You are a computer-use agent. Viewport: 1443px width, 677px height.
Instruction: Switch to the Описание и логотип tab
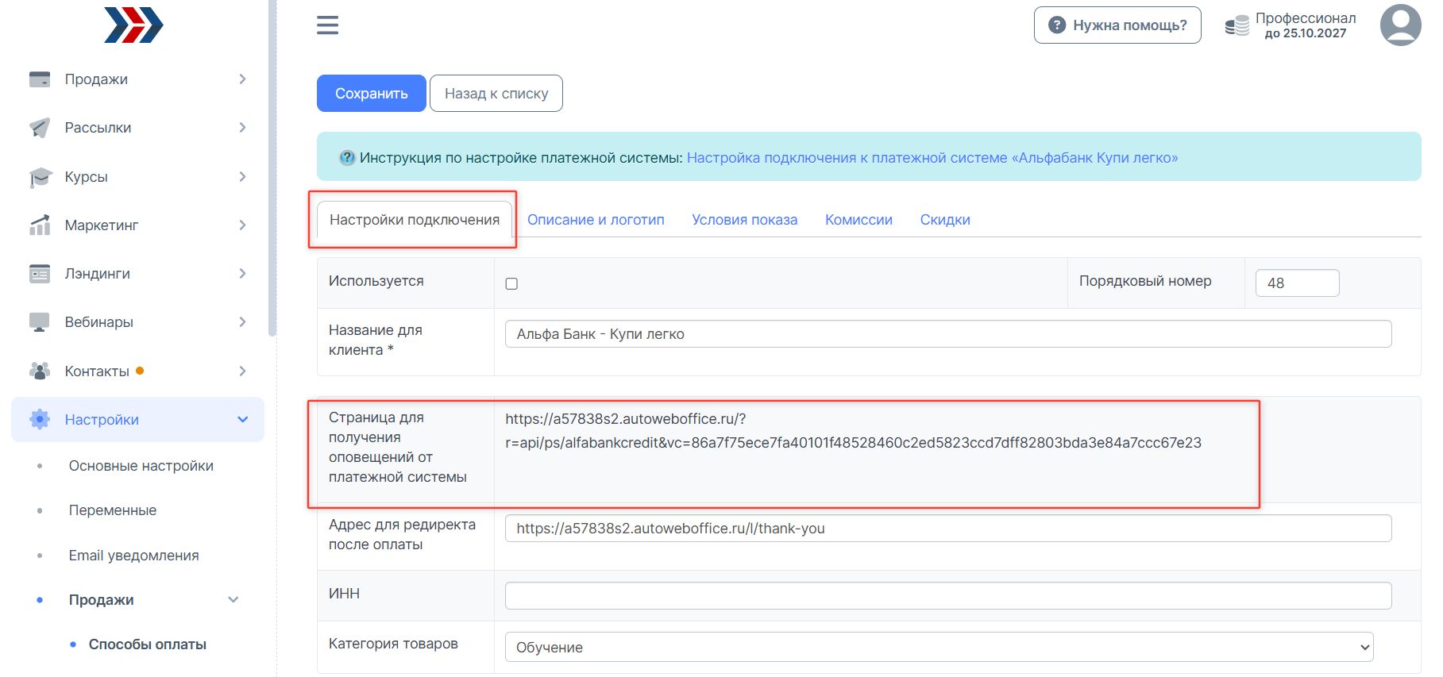596,220
